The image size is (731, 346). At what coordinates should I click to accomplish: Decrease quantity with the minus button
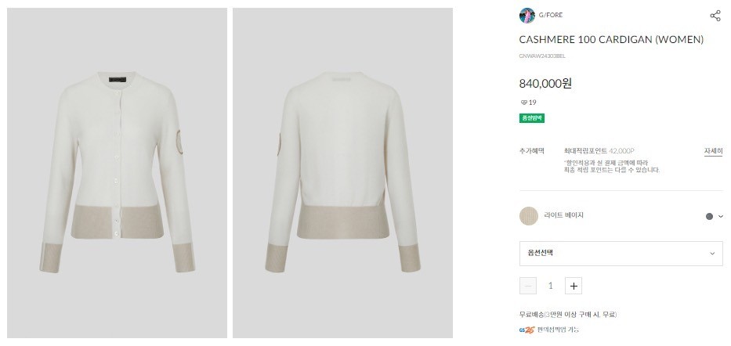pos(528,286)
